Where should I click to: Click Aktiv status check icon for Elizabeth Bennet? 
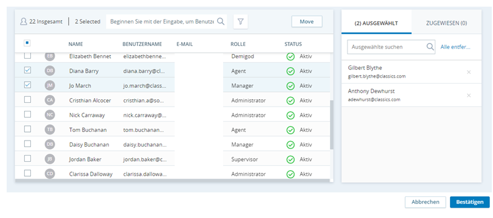pos(290,56)
